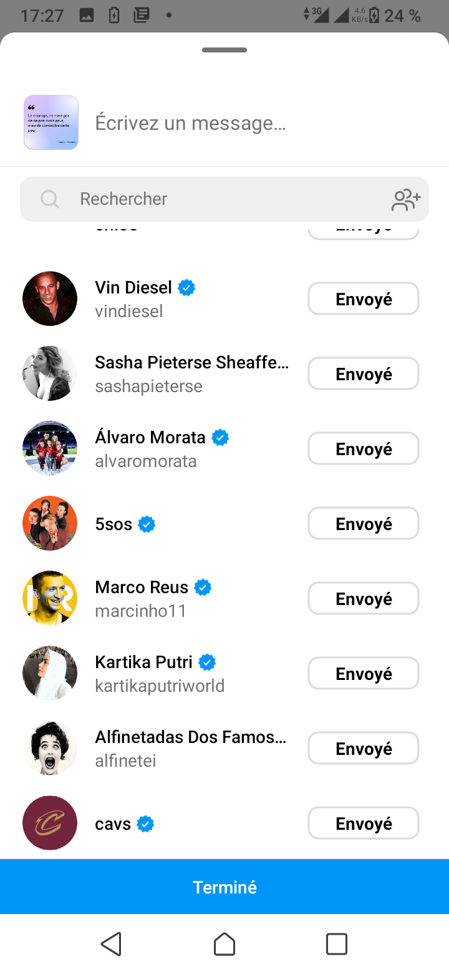Tap the cavs team logo avatar
This screenshot has width=449, height=974.
tap(50, 823)
